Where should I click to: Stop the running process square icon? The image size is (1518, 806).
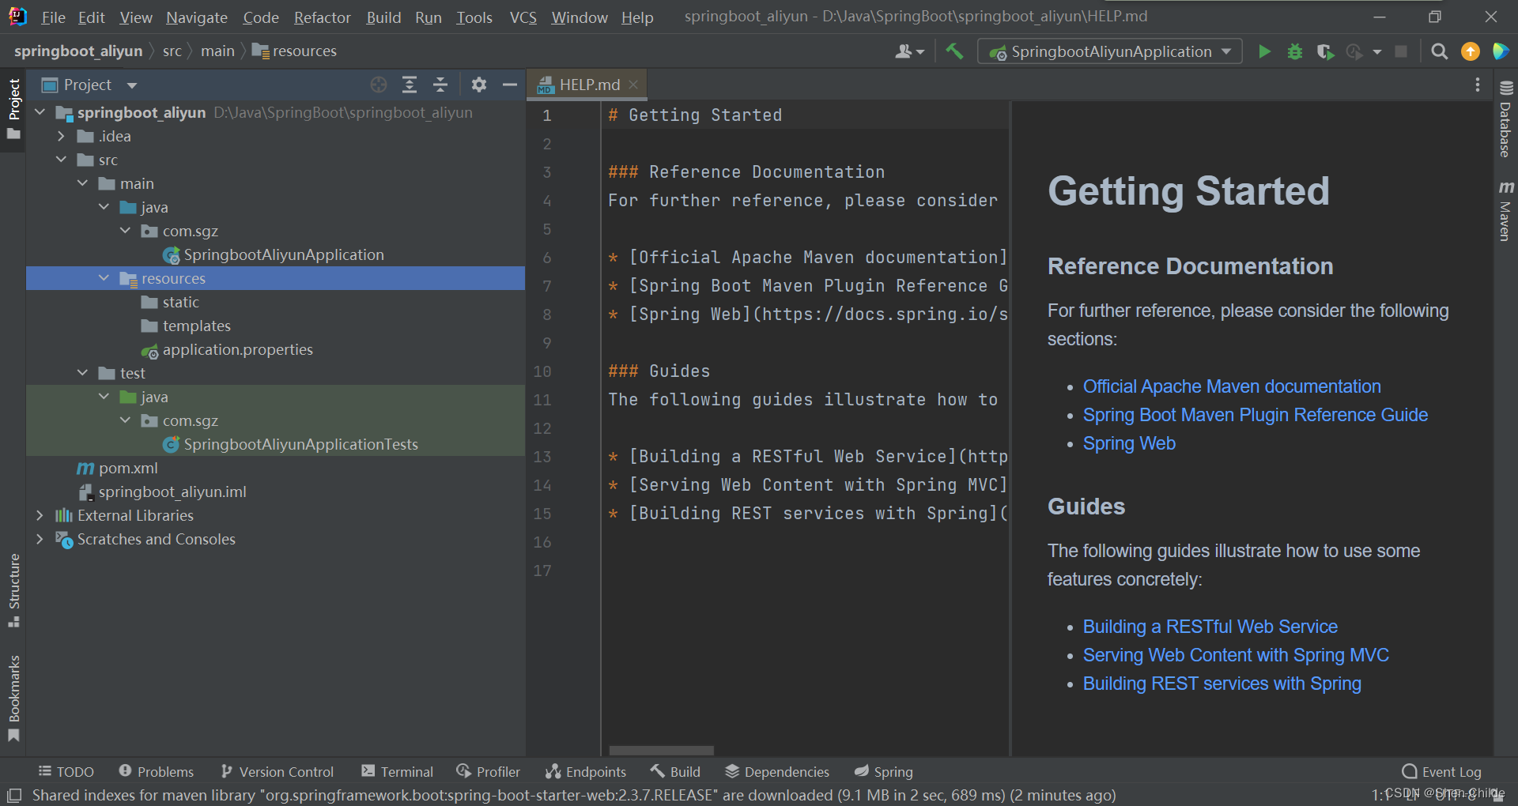point(1401,51)
